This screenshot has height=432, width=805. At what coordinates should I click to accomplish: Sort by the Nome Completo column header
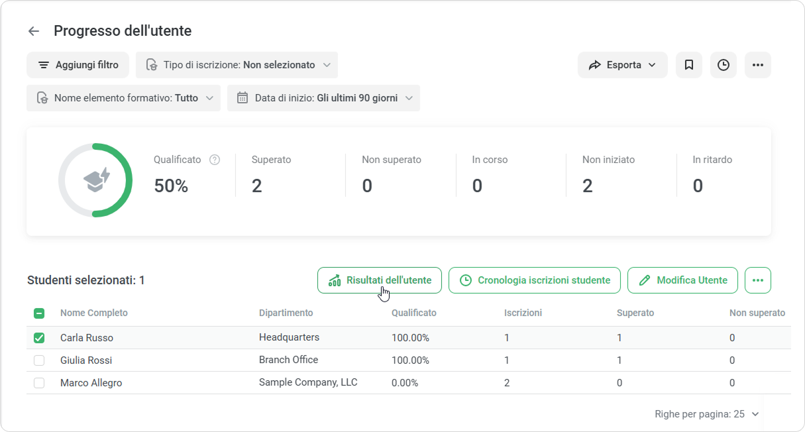[x=93, y=313]
